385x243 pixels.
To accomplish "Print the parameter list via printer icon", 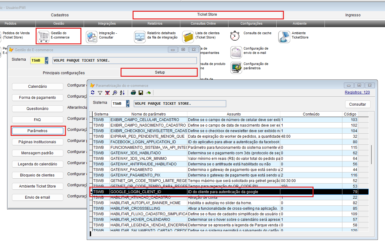I will [x=133, y=92].
